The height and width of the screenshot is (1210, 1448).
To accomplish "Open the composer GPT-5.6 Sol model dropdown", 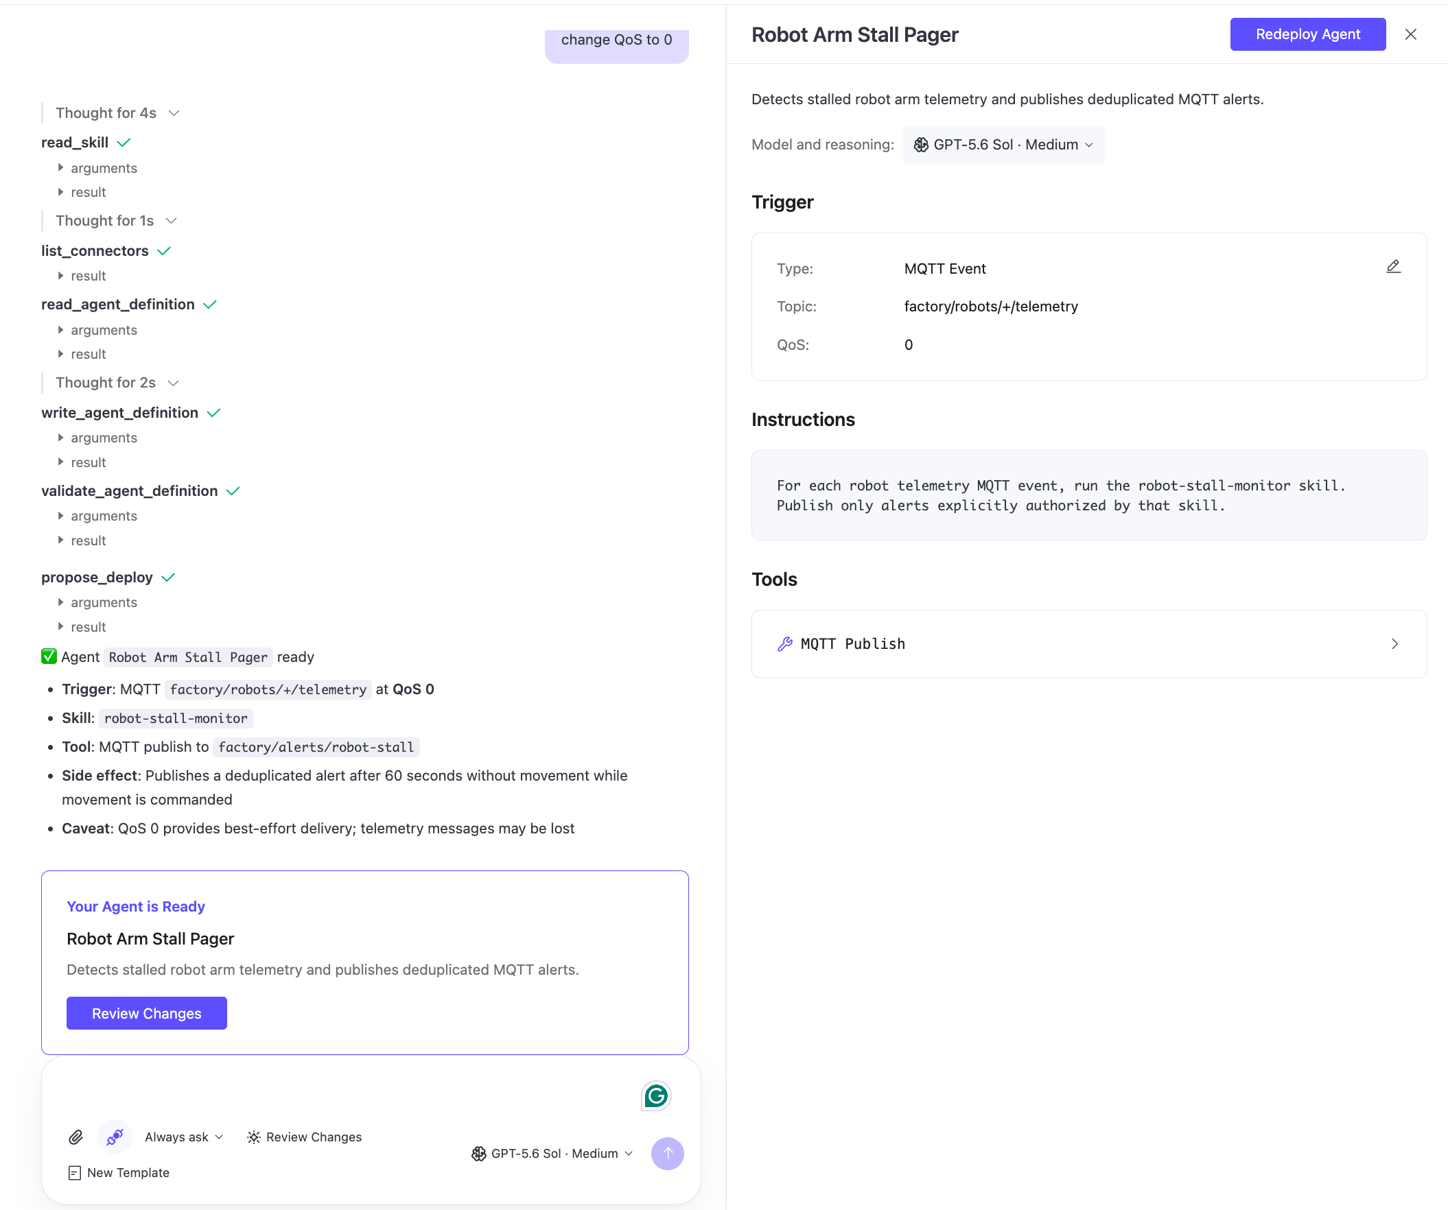I will click(x=552, y=1154).
